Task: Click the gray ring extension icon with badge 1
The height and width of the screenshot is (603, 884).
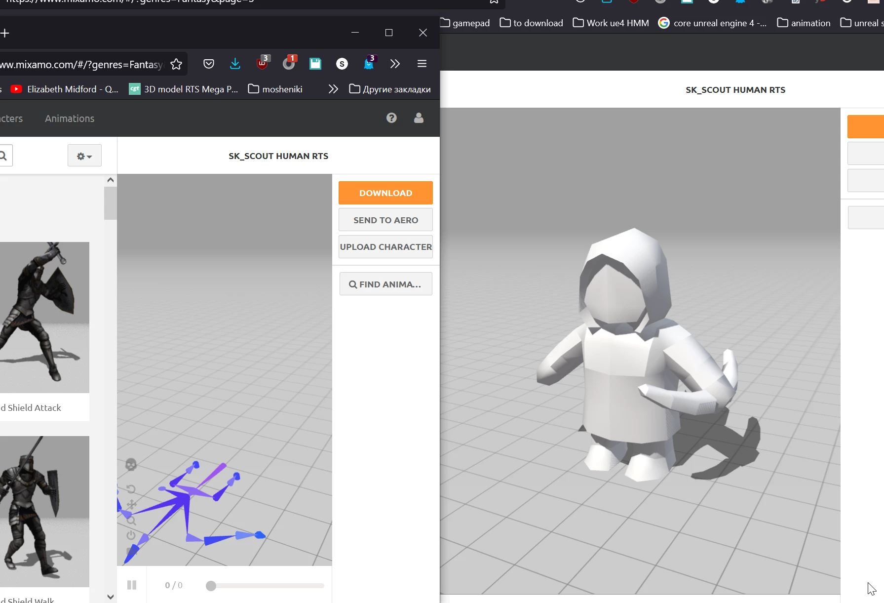Action: coord(289,63)
